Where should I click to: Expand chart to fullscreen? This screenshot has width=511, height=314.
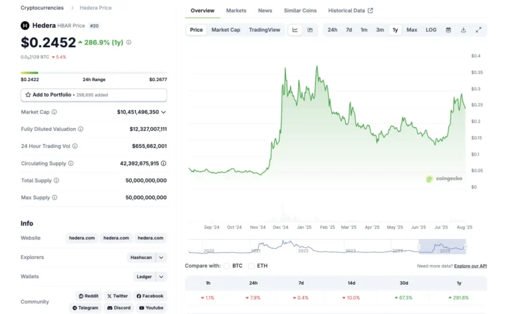point(478,30)
